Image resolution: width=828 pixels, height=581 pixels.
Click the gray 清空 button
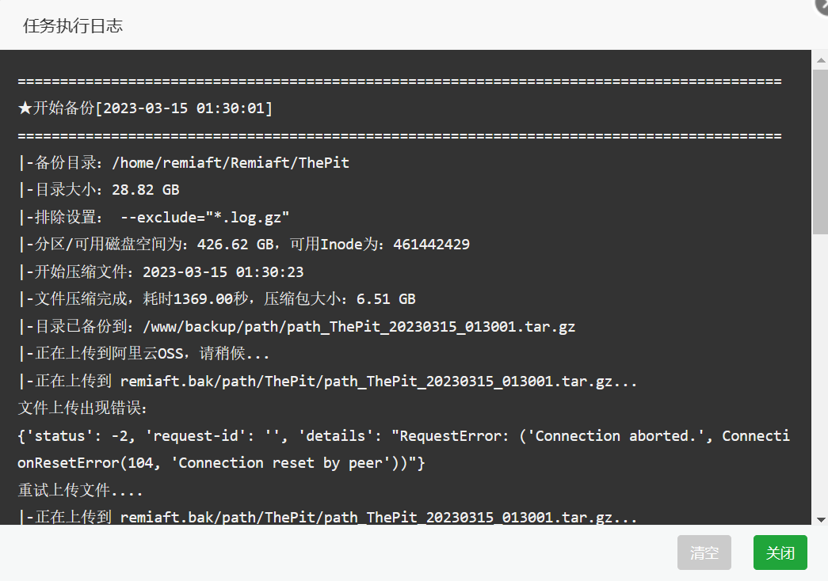[x=704, y=553]
